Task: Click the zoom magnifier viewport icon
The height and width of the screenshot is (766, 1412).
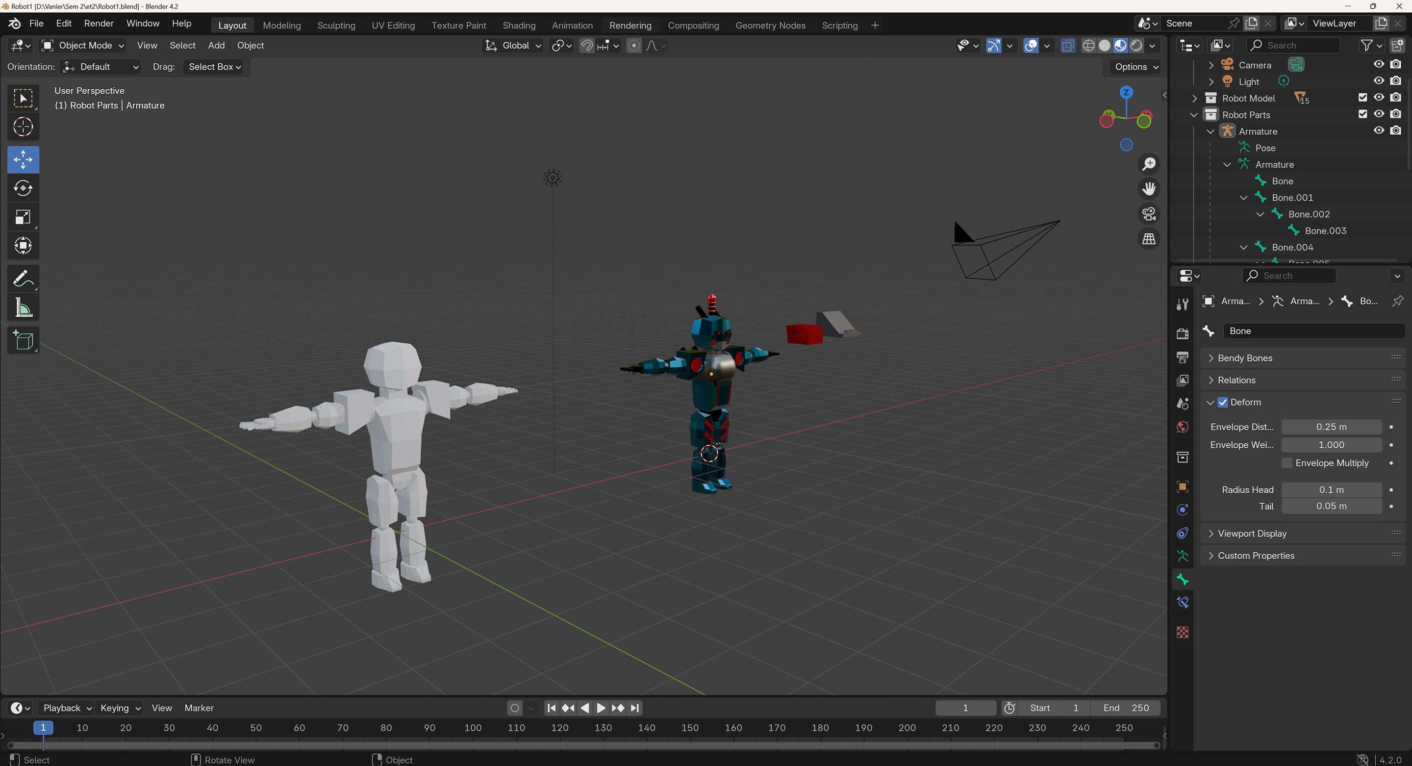Action: tap(1149, 164)
